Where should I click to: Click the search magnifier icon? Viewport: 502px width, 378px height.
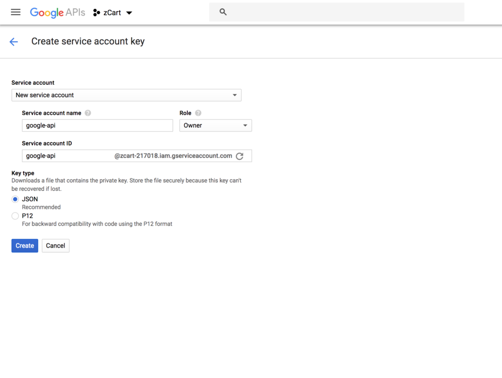coord(223,12)
